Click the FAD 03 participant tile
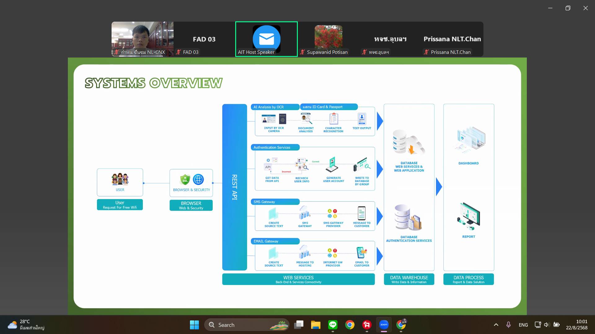The height and width of the screenshot is (334, 595). click(x=204, y=39)
